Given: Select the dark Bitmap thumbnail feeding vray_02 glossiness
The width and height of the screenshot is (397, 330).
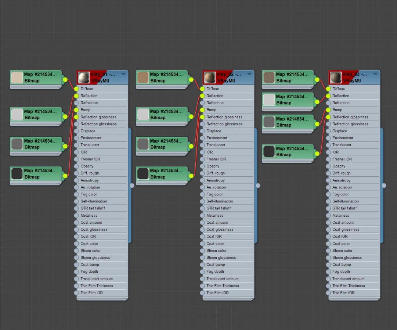Looking at the screenshot, I should 143,174.
